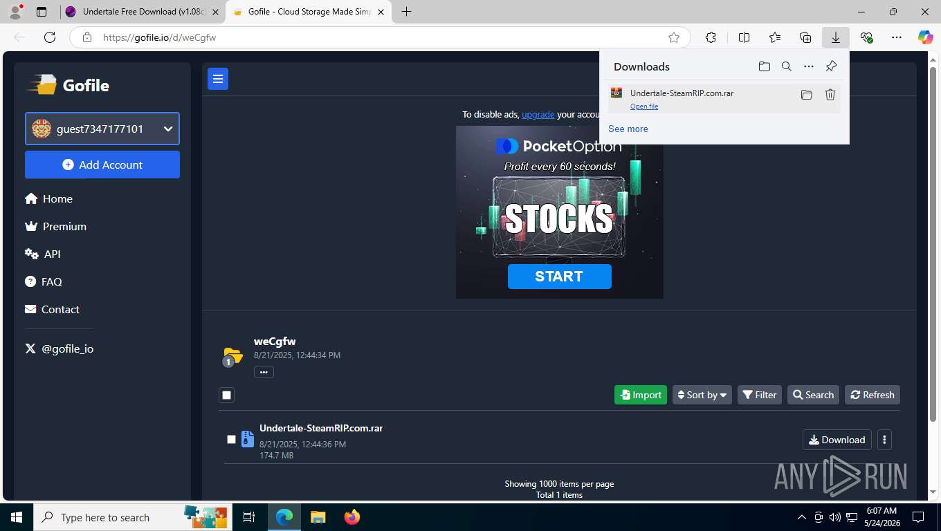Click the Filter button
The image size is (941, 531).
pos(760,395)
